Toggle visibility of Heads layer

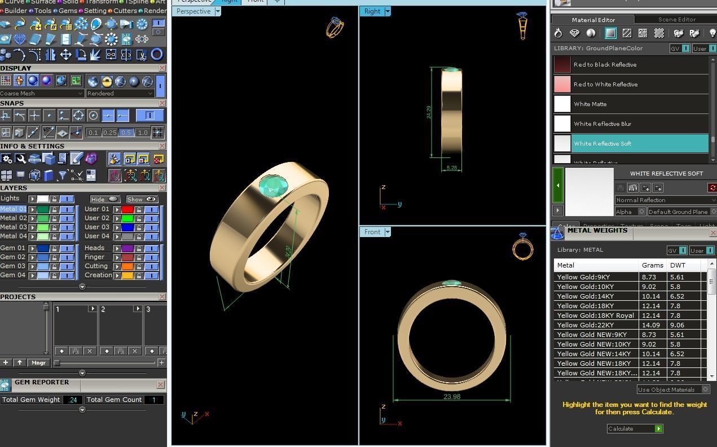point(151,248)
